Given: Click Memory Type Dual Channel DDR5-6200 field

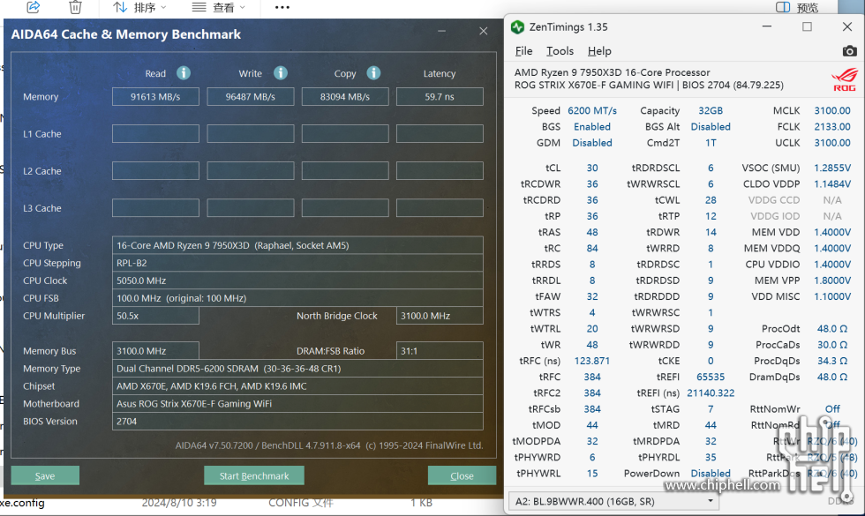Looking at the screenshot, I should (x=298, y=369).
